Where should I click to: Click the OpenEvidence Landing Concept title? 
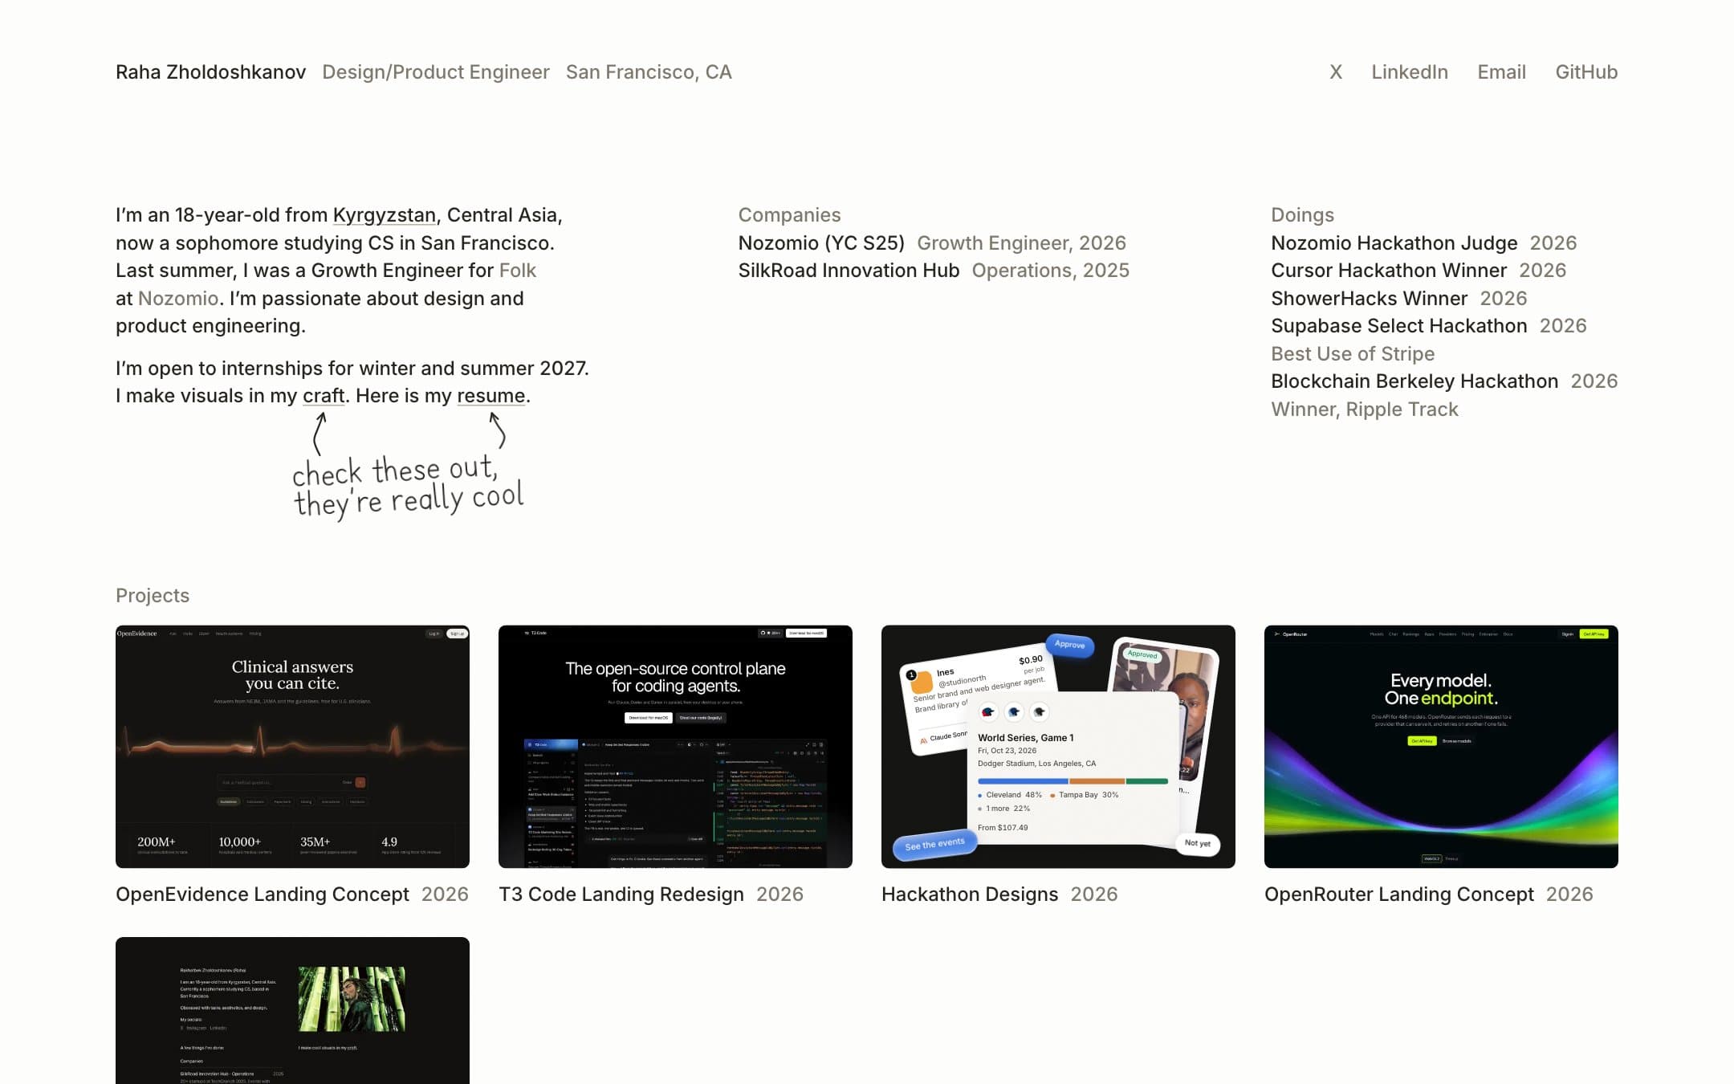(263, 895)
